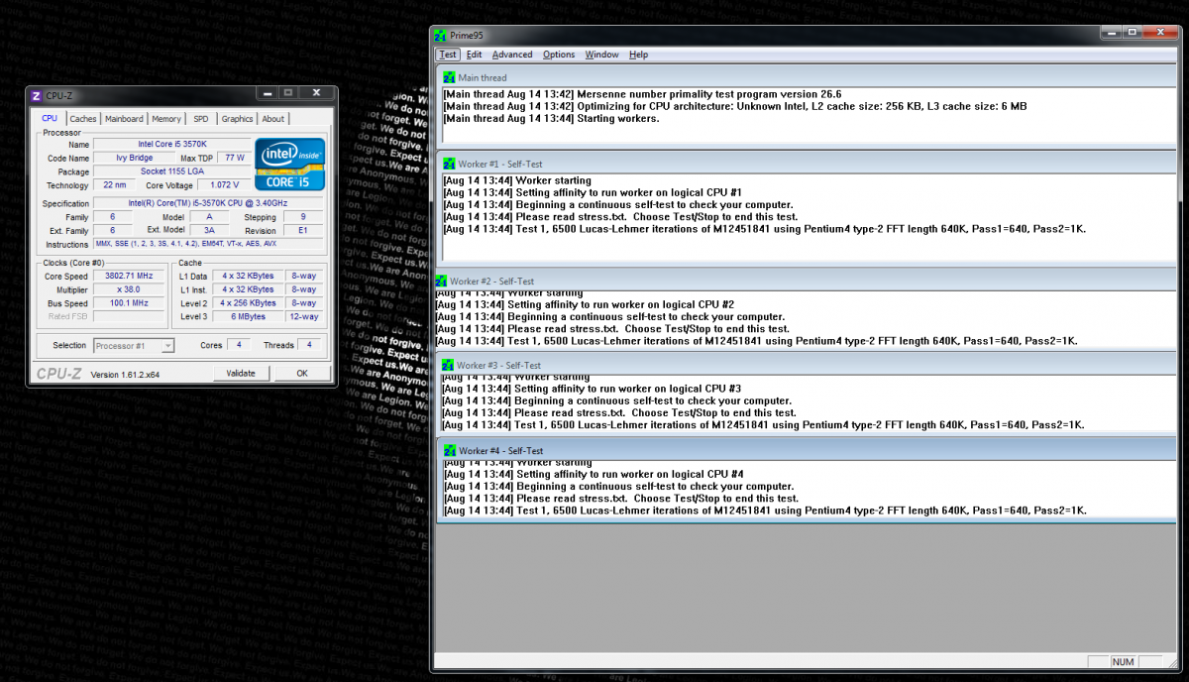Click the Package value 'Socket 1155 LGA'
The width and height of the screenshot is (1189, 682).
point(170,171)
